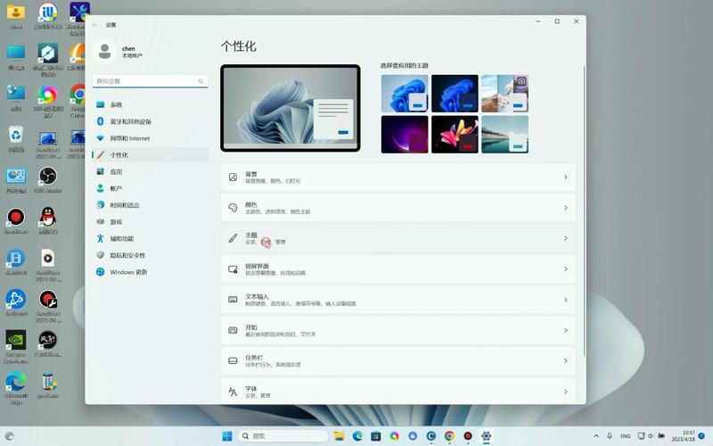Apply the colorful petals dark theme
The image size is (713, 446).
455,135
